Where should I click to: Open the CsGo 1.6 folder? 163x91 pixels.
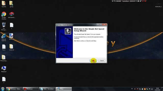click(x=11, y=47)
